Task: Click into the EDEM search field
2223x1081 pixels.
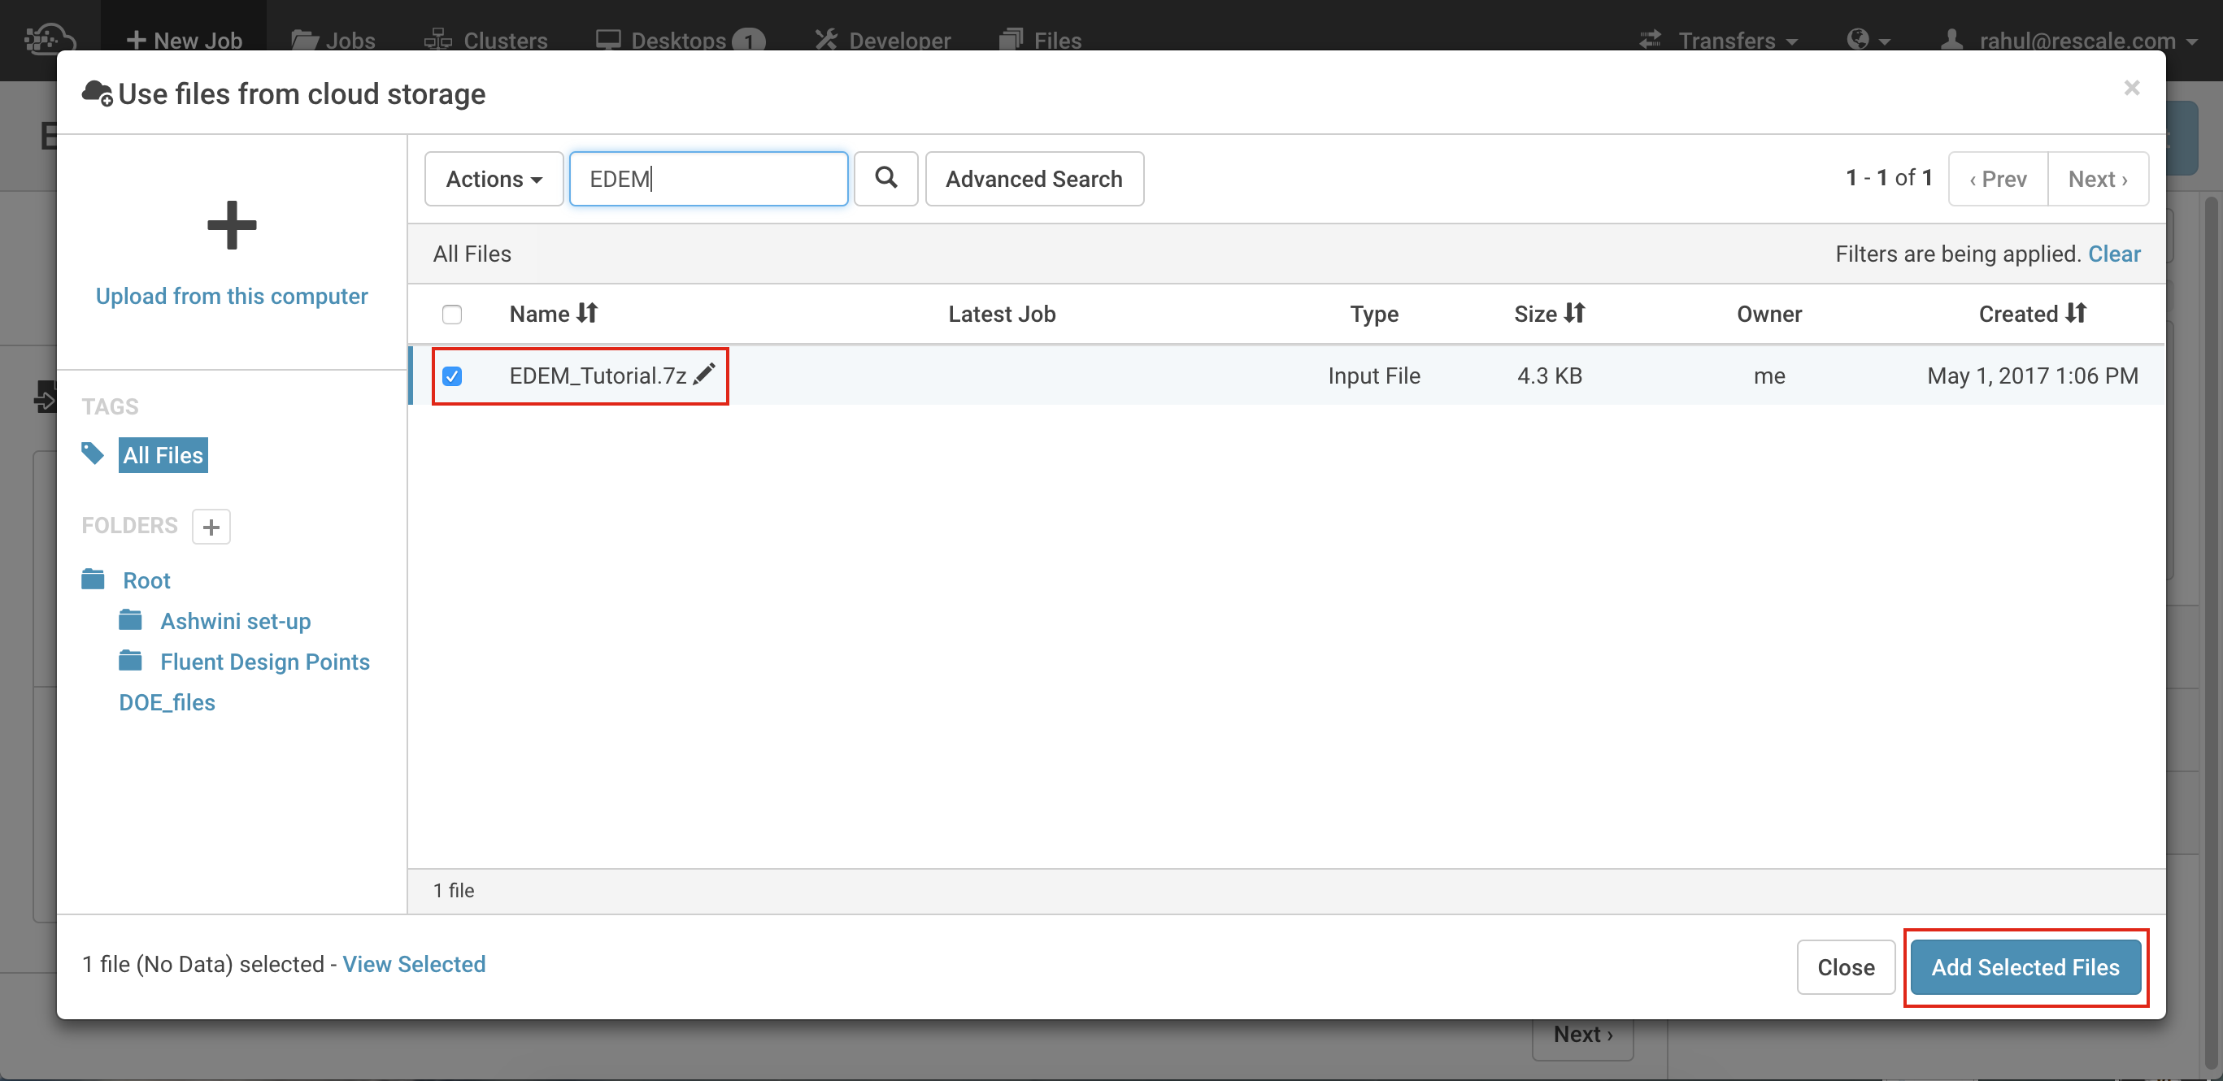Action: tap(707, 179)
